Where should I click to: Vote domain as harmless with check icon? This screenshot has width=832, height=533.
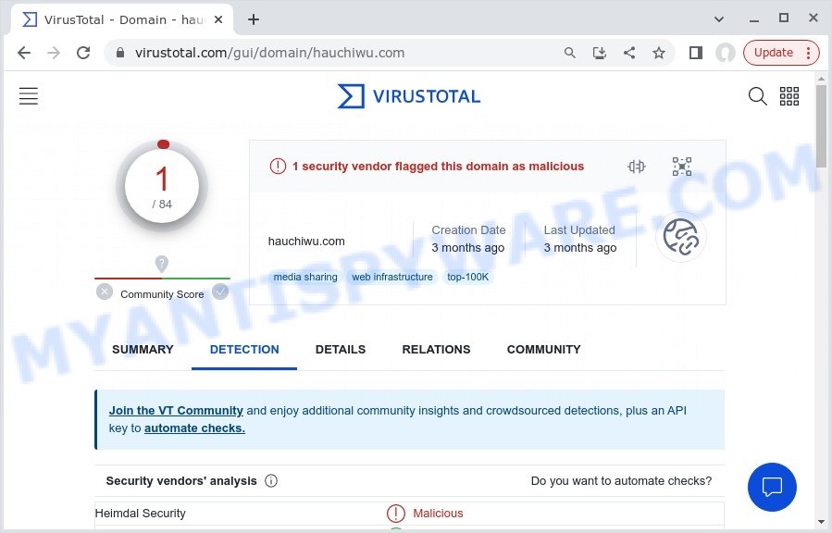[x=220, y=291]
